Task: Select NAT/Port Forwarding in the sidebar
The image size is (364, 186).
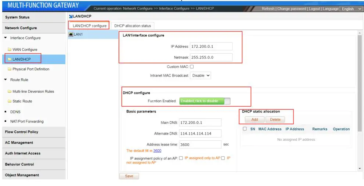Action: coord(27,121)
